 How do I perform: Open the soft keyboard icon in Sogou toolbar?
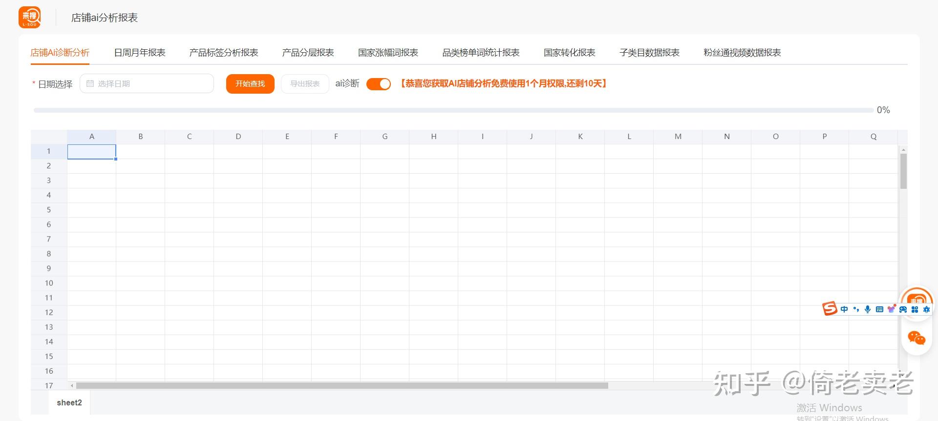tap(879, 309)
